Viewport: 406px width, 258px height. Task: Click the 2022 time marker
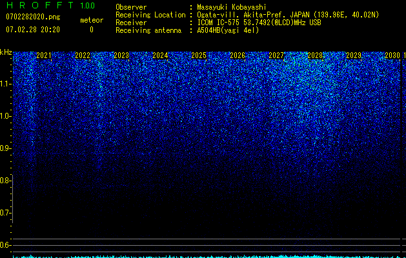[x=83, y=55]
